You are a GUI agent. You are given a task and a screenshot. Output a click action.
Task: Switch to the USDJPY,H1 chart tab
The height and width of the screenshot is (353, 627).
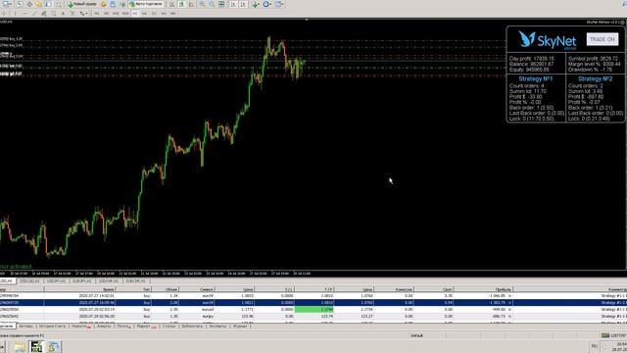pos(57,281)
